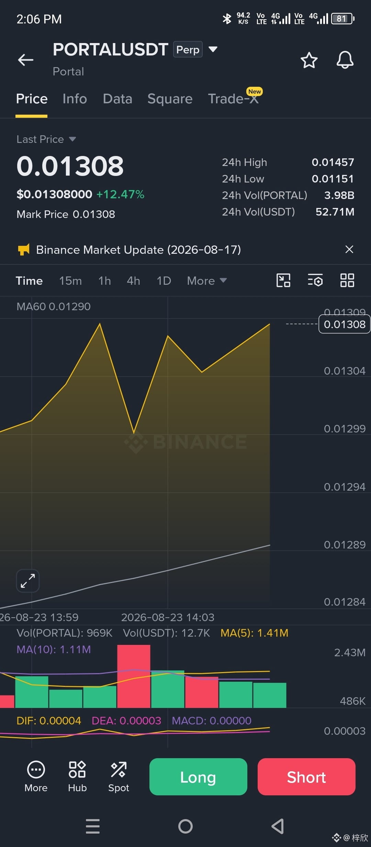
Task: Tap the 24h Vol(PORTAL) value 3.98B
Action: tap(339, 195)
